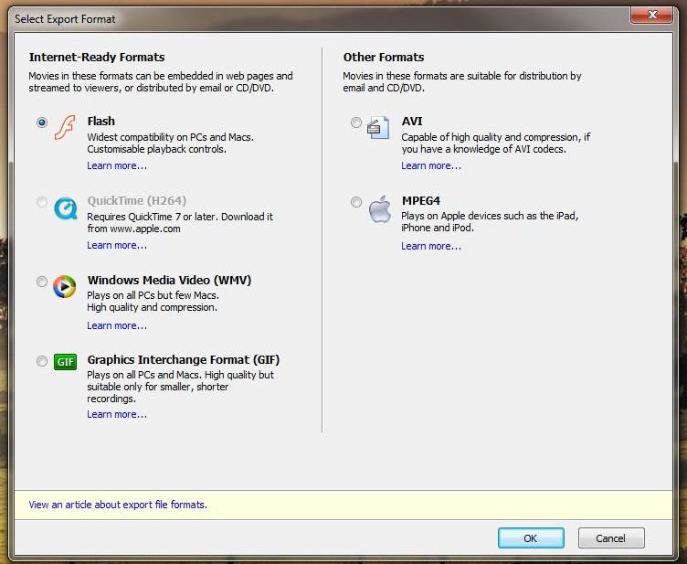
Task: Open Learn more link under Flash
Action: (x=117, y=165)
